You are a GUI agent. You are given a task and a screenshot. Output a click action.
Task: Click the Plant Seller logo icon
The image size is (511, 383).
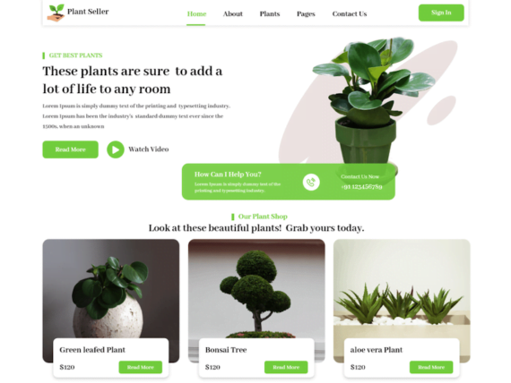point(56,13)
